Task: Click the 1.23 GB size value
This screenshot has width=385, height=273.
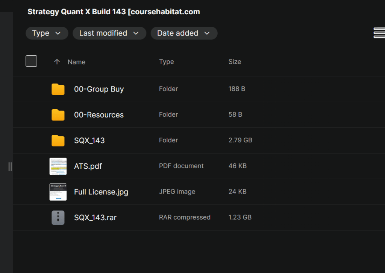Action: pyautogui.click(x=240, y=217)
